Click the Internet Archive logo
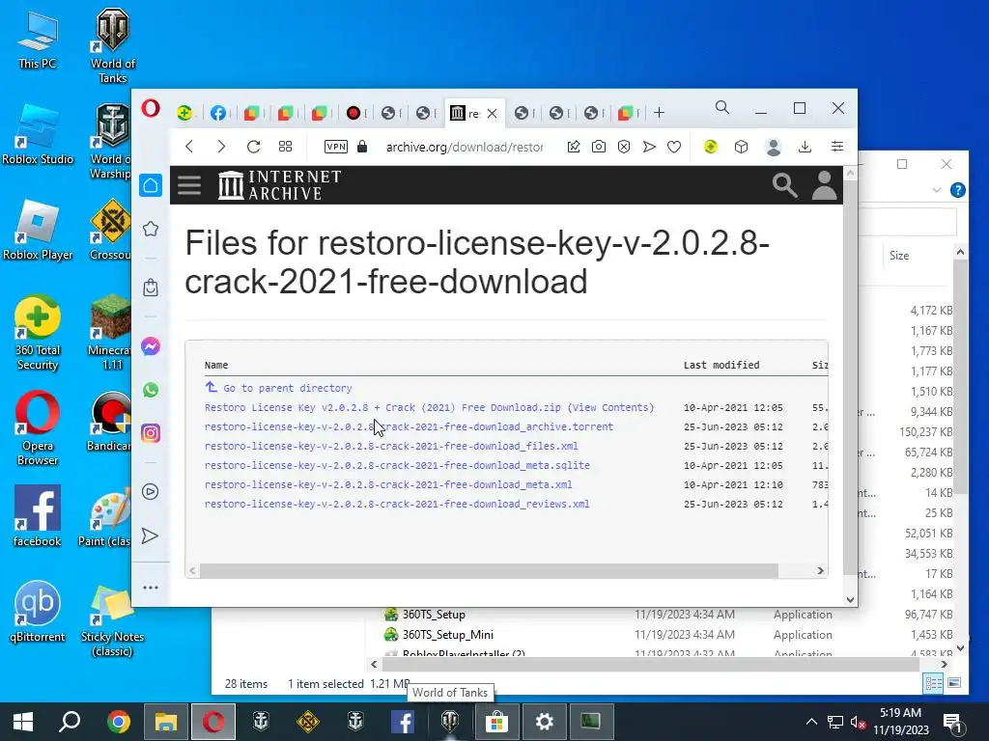The height and width of the screenshot is (741, 989). pos(279,185)
